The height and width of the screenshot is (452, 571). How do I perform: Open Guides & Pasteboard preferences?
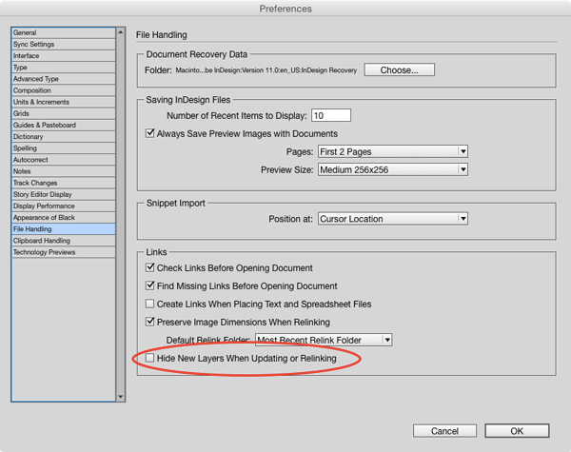click(64, 125)
